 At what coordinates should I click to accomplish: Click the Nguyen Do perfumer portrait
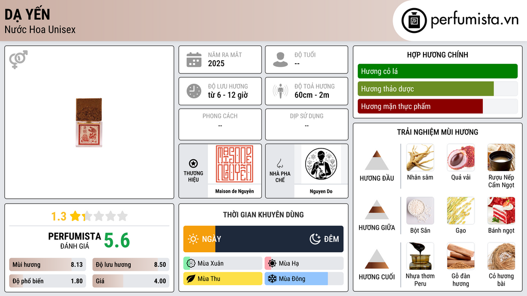pyautogui.click(x=321, y=164)
